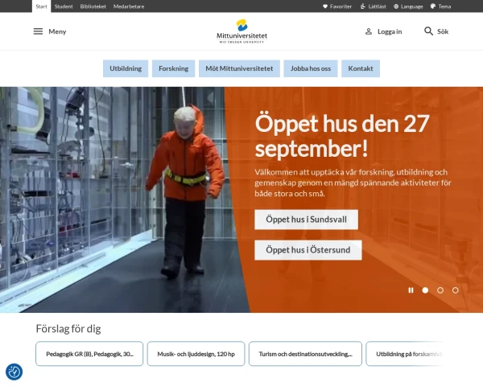This screenshot has width=483, height=386.
Task: Click the Mittuniversitetet logo
Action: click(x=242, y=31)
